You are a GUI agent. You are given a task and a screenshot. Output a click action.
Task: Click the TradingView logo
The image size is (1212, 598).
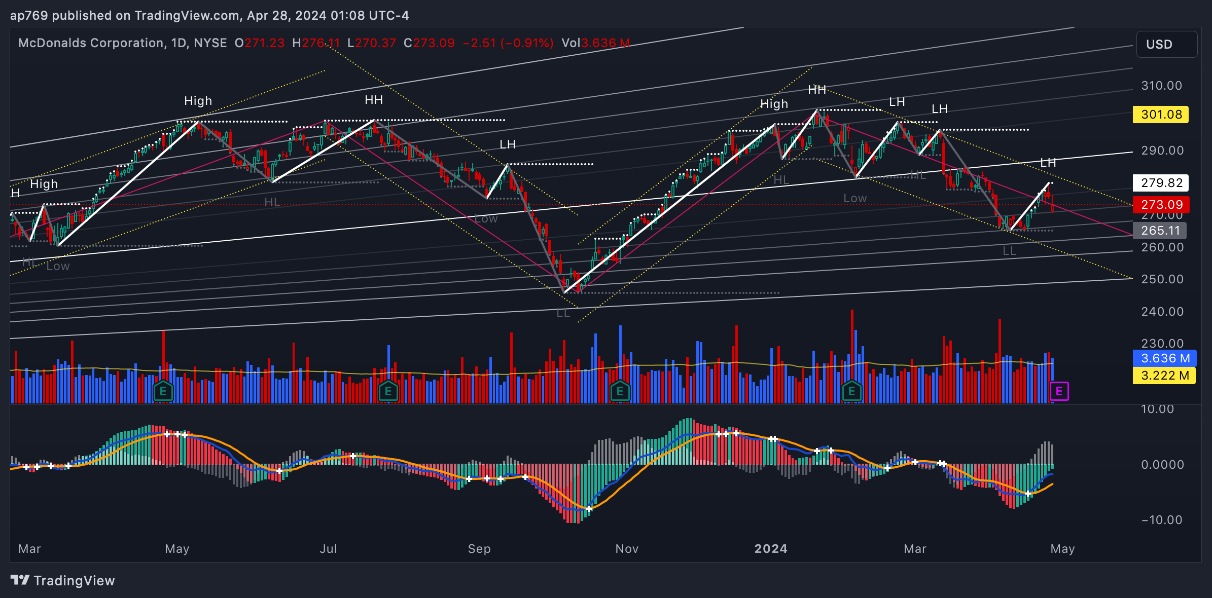click(x=63, y=580)
